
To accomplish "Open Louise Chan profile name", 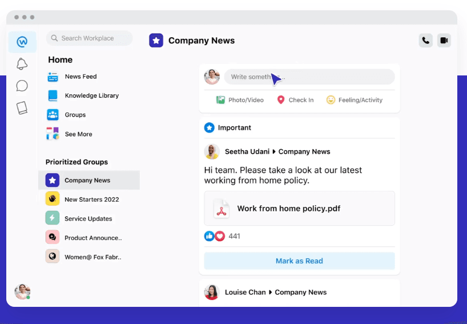I will point(245,292).
